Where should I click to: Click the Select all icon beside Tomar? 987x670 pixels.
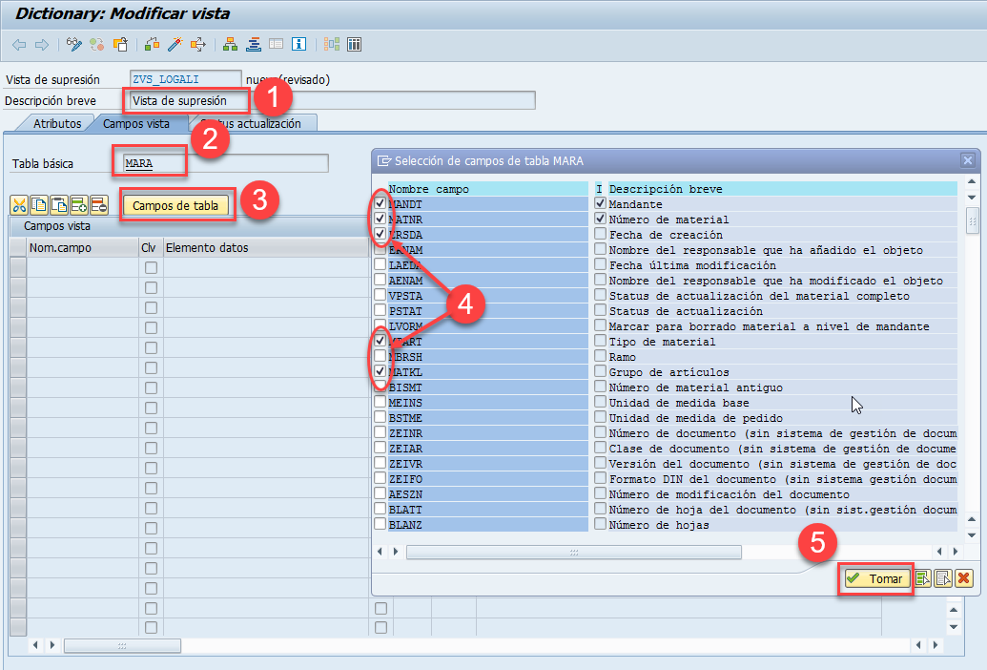[x=923, y=578]
